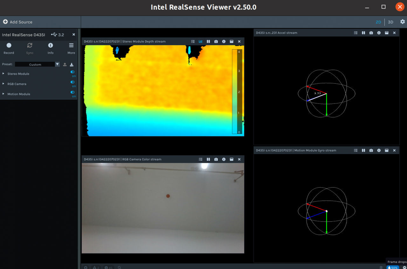Click the Add Source label
407x269 pixels.
click(x=21, y=22)
